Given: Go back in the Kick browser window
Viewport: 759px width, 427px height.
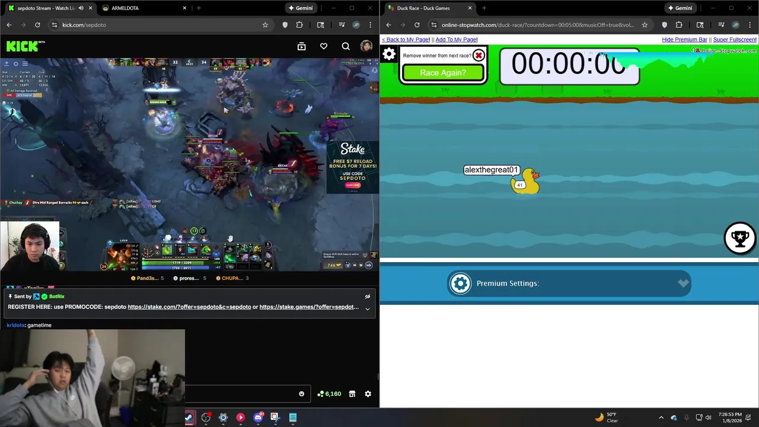Looking at the screenshot, I should tap(9, 25).
